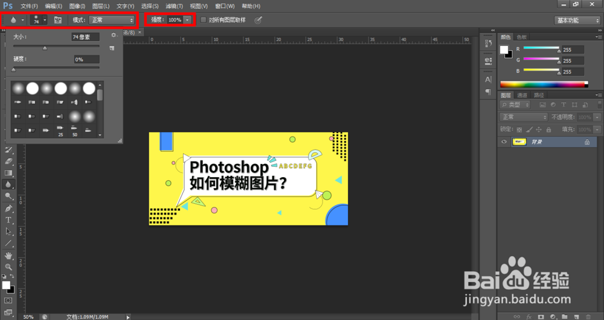
Task: Open the 填充 dropdown arrow
Action: [597, 130]
